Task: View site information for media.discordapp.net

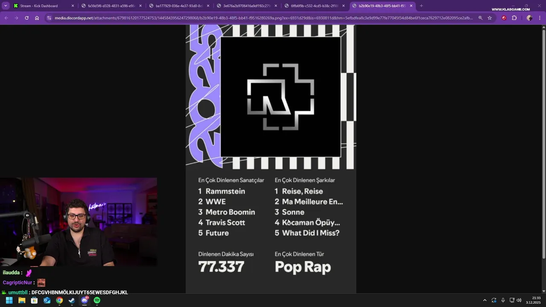Action: click(49, 18)
